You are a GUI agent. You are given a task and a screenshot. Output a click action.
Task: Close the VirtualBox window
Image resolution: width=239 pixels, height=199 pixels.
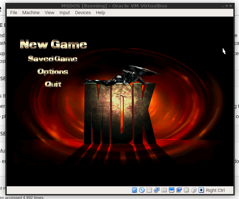[231, 6]
